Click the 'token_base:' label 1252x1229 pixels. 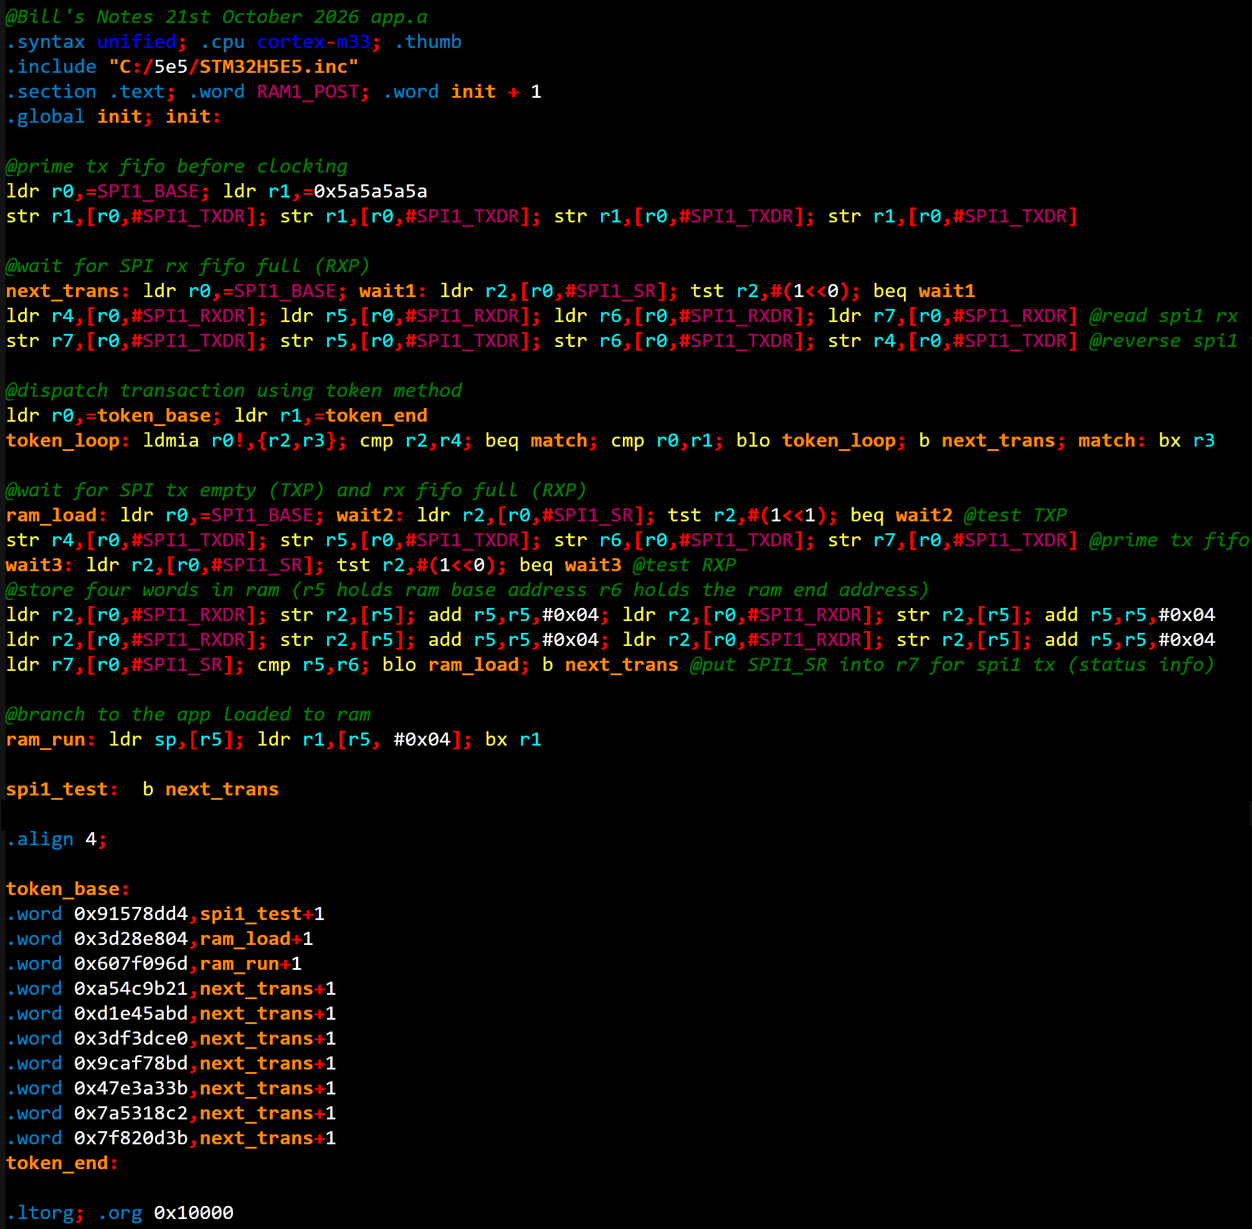pyautogui.click(x=68, y=890)
